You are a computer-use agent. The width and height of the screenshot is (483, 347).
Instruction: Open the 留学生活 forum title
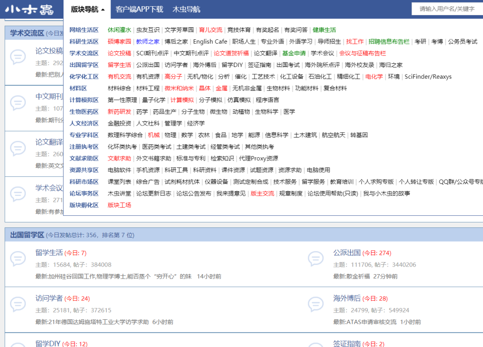(x=49, y=253)
